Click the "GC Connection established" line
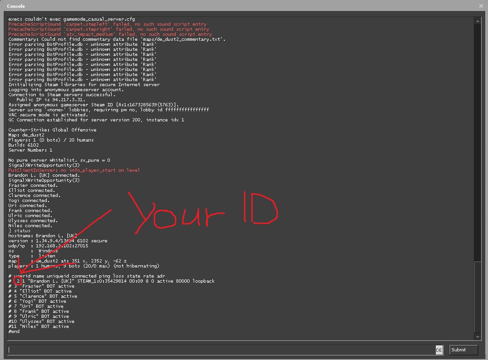The height and width of the screenshot is (360, 488). click(96, 120)
